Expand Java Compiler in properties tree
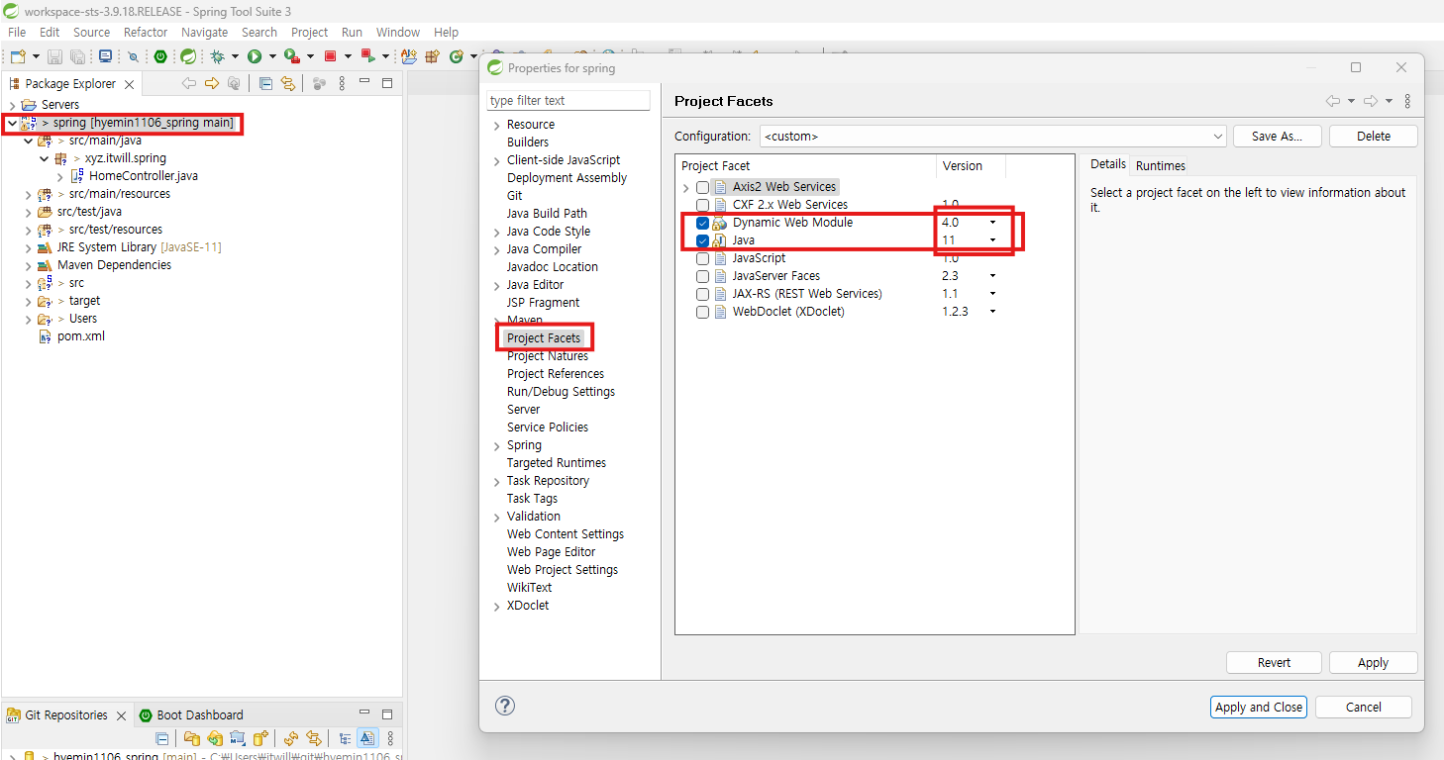Image resolution: width=1444 pixels, height=760 pixels. click(x=497, y=249)
